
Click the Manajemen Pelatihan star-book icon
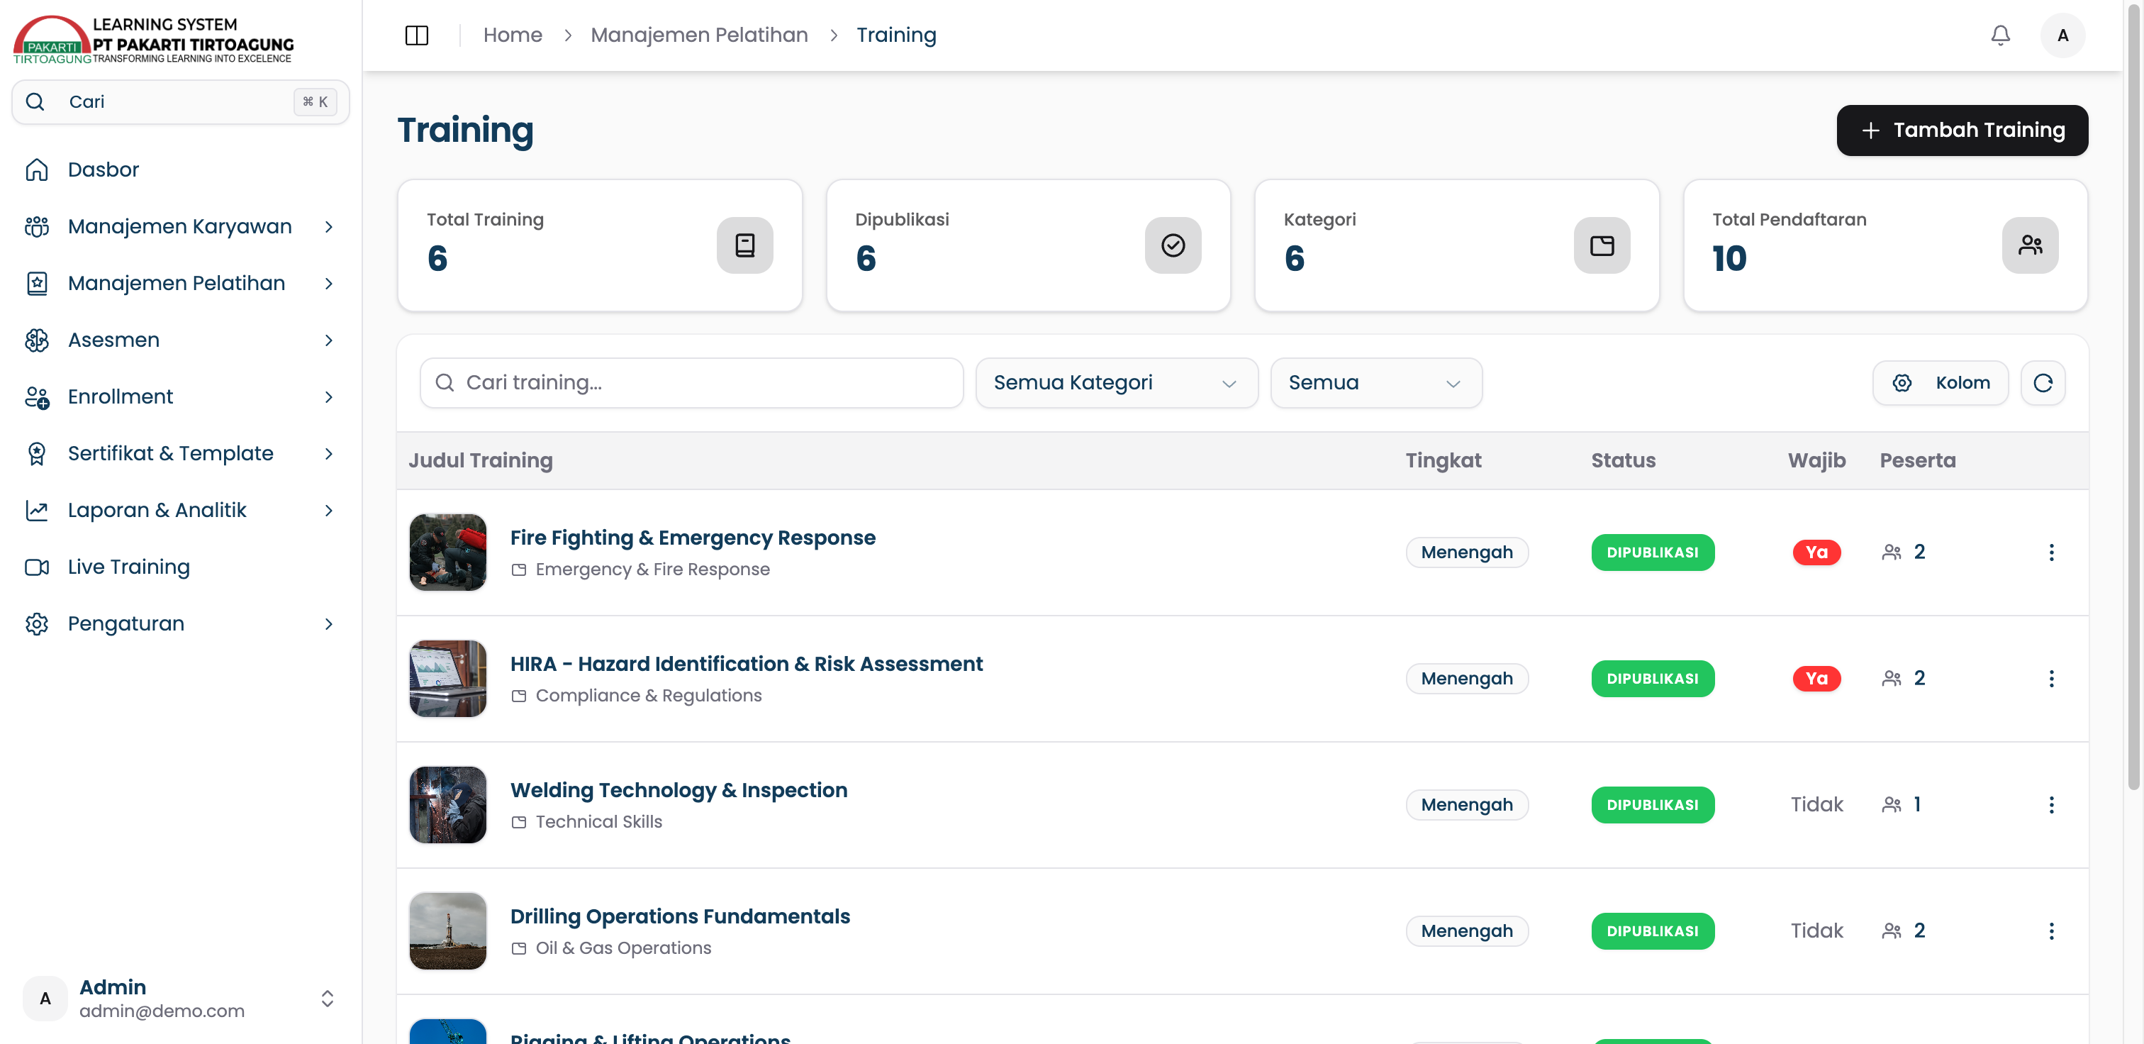tap(37, 283)
